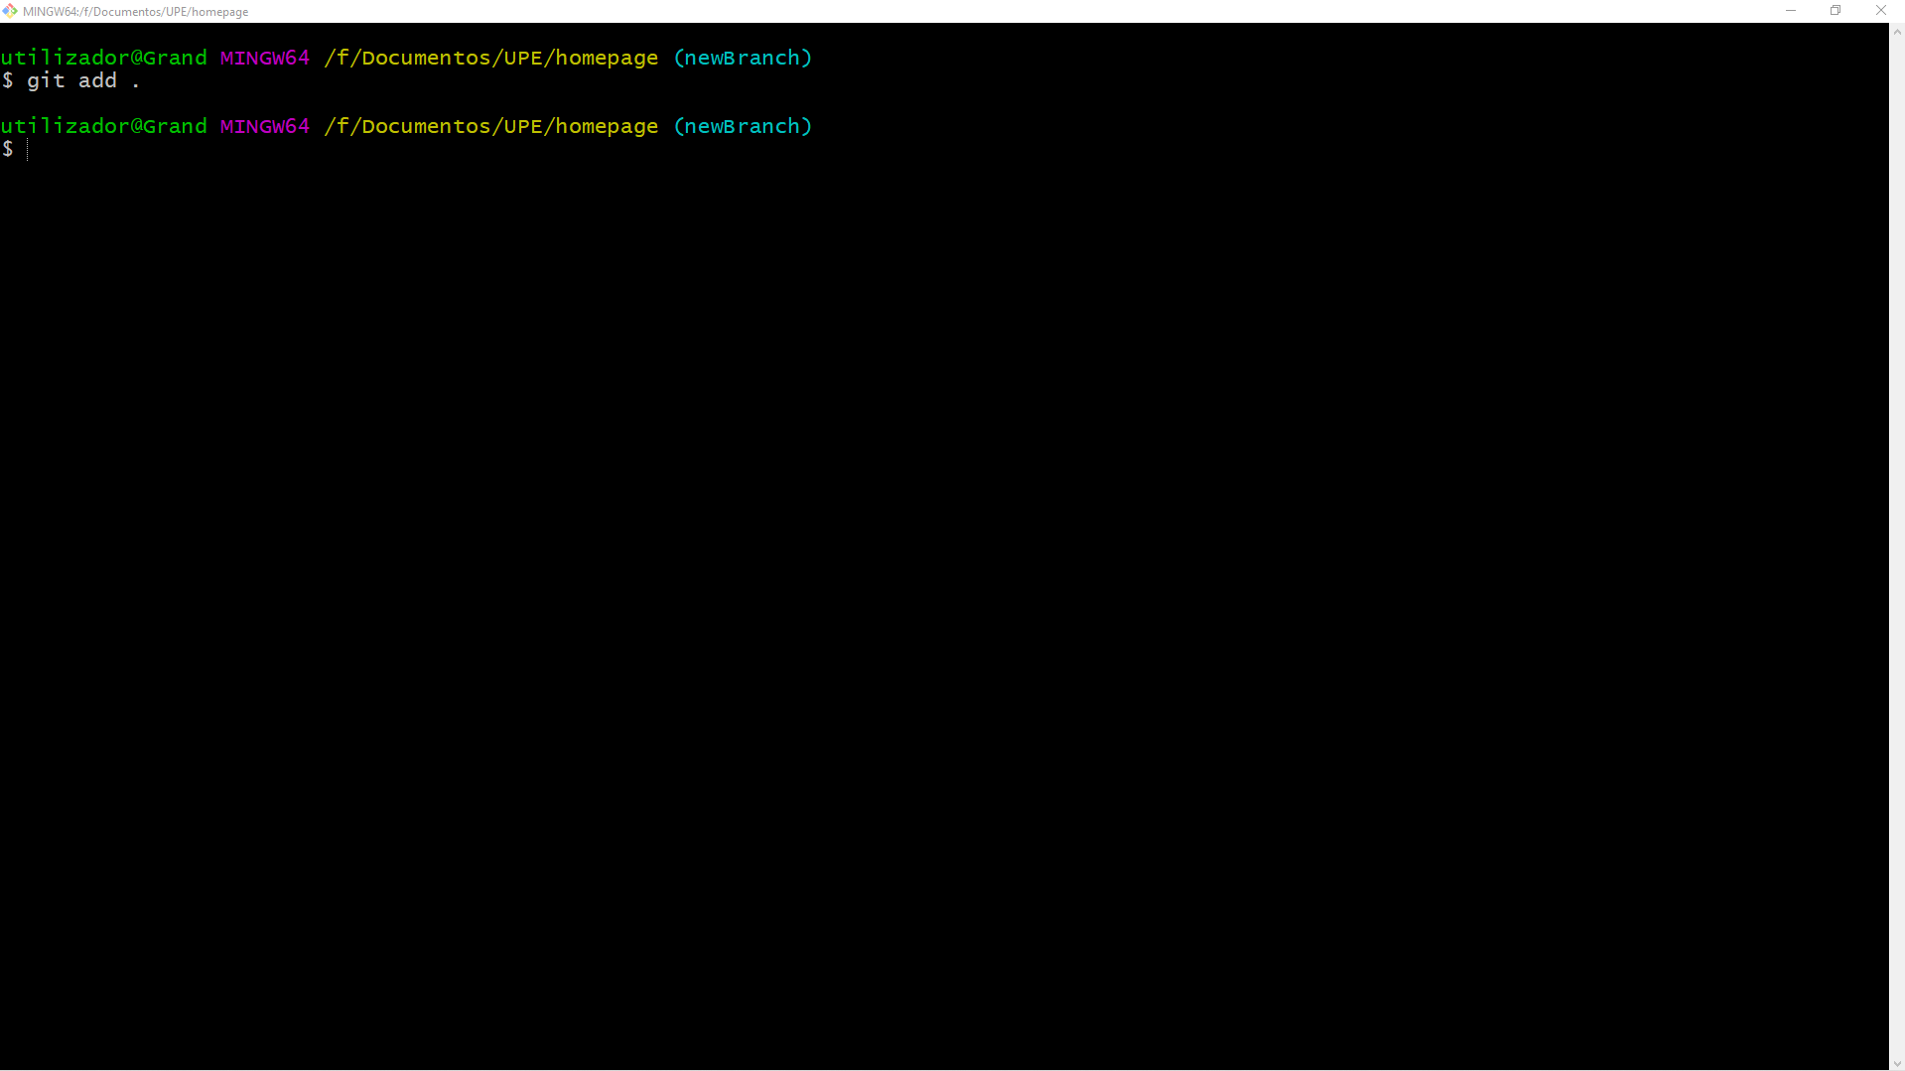Click '(newBranch)' on the first prompt line
Screen dimensions: 1905x1071
point(743,59)
